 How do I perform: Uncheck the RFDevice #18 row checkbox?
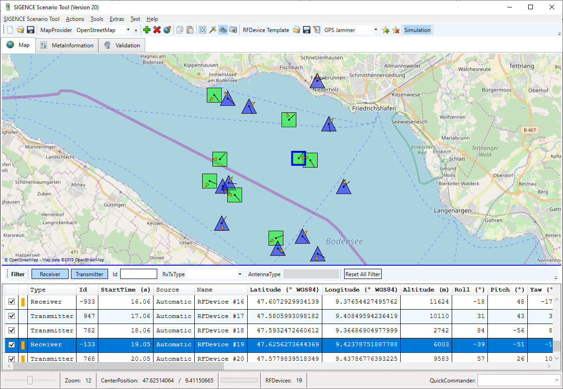coord(12,331)
